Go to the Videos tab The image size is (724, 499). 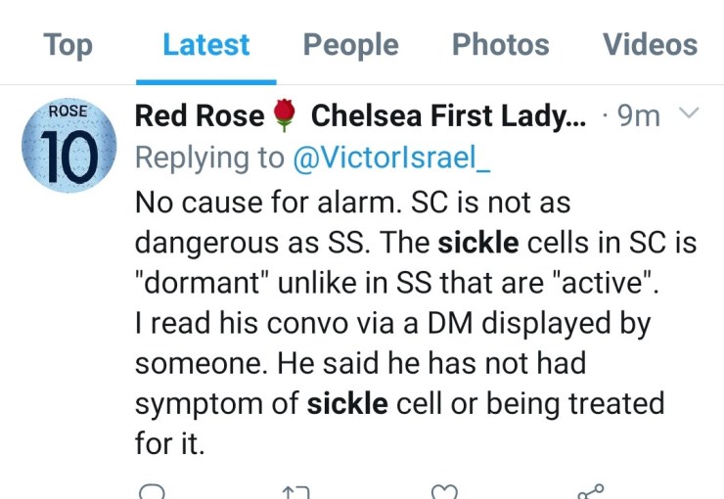650,45
